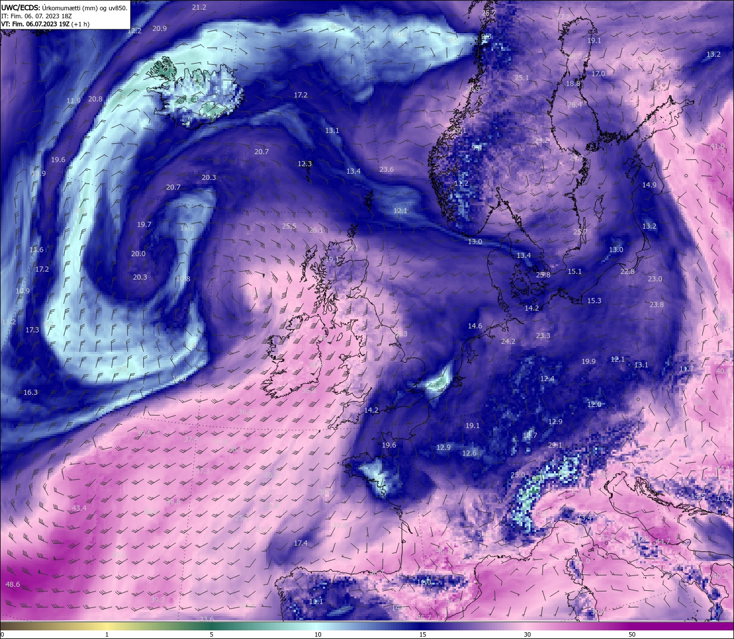The height and width of the screenshot is (639, 734).
Task: Click the 5 tick label on the colour scale
Action: (x=212, y=634)
